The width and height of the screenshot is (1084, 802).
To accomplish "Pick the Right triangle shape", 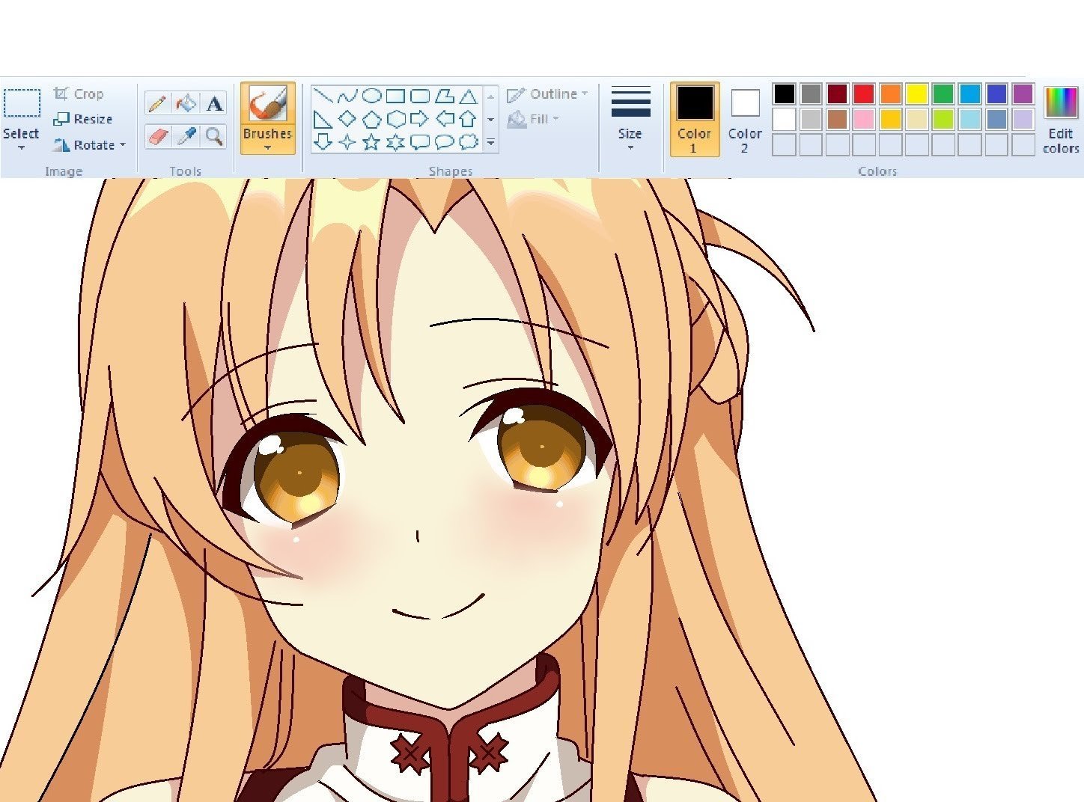I will pos(323,119).
